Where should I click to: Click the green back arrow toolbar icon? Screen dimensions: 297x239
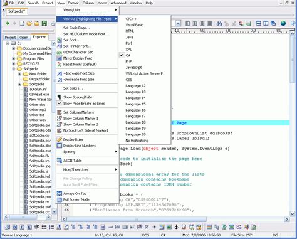pyautogui.click(x=8, y=23)
